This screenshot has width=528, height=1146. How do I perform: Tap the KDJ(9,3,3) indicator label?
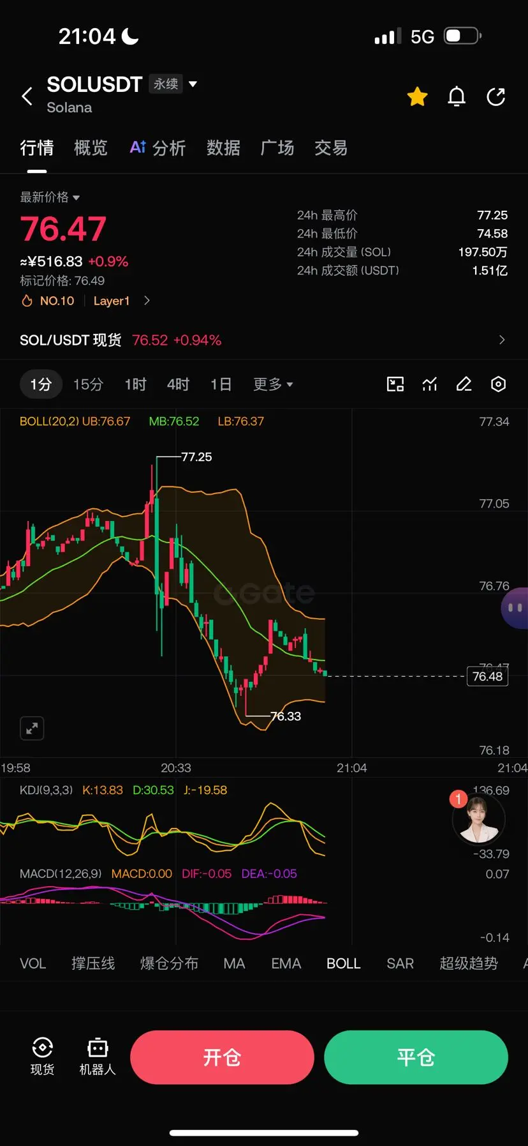[47, 790]
